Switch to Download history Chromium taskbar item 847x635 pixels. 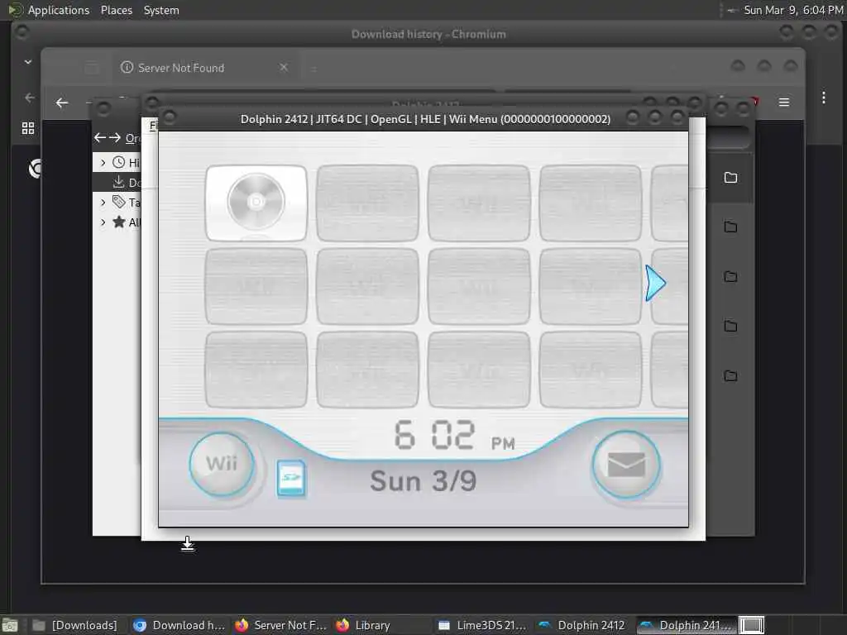coord(179,625)
